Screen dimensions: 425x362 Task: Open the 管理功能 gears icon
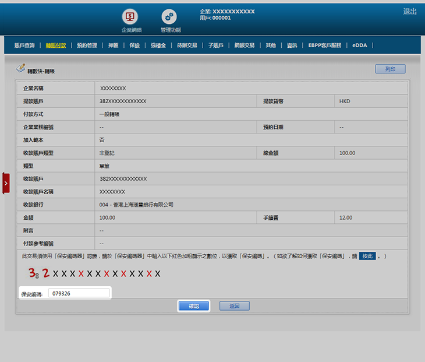tap(169, 17)
